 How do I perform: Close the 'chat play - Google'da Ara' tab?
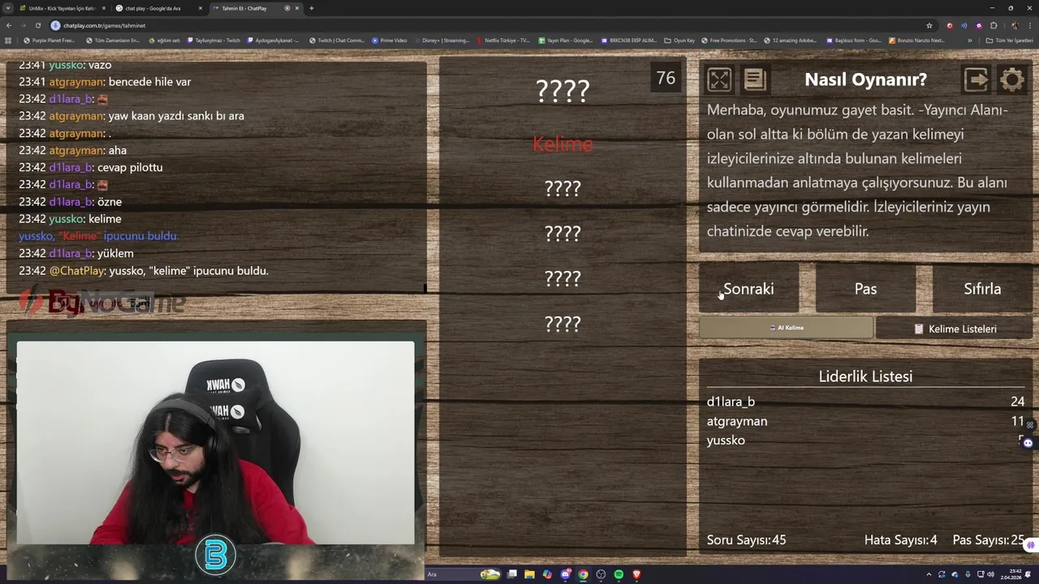pyautogui.click(x=200, y=8)
